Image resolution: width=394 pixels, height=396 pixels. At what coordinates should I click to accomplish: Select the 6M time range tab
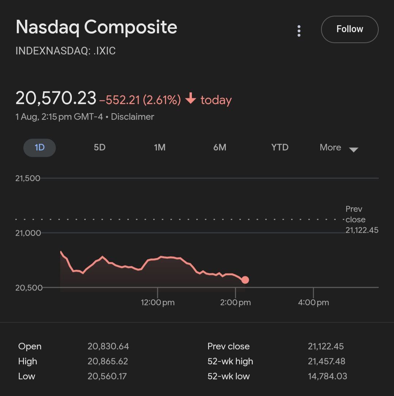[220, 147]
